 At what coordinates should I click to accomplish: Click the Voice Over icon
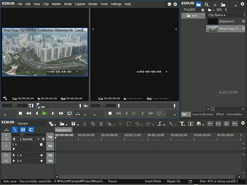tap(190, 124)
